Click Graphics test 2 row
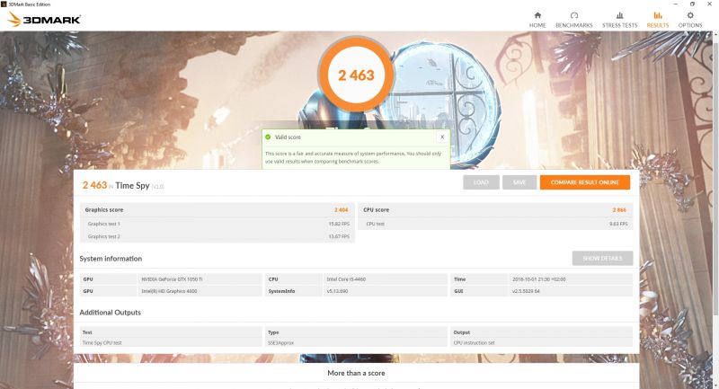The image size is (719, 389). click(217, 236)
